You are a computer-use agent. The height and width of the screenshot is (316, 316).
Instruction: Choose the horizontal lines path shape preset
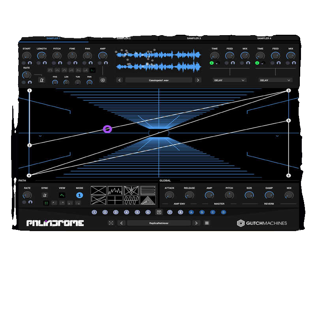[148, 190]
